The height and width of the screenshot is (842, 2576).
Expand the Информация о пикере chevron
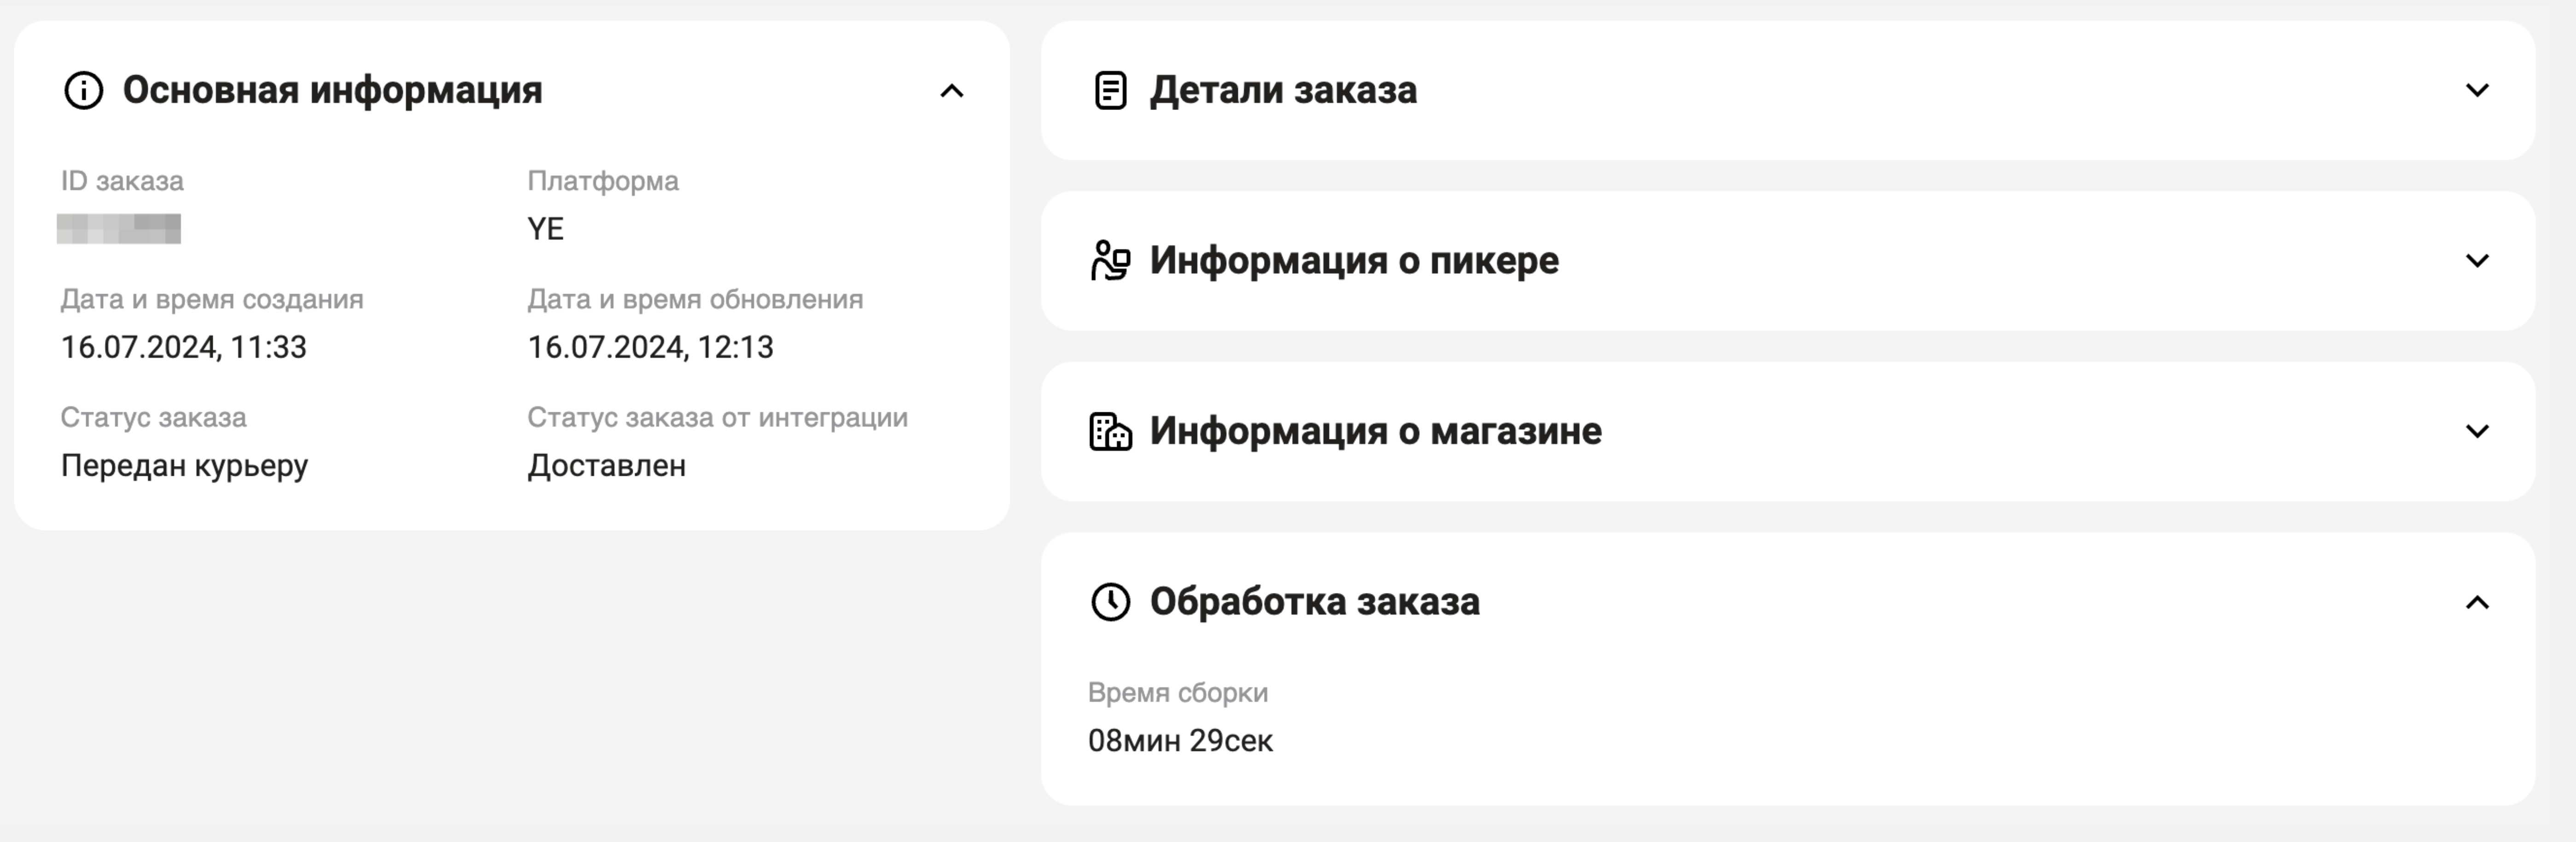2477,261
